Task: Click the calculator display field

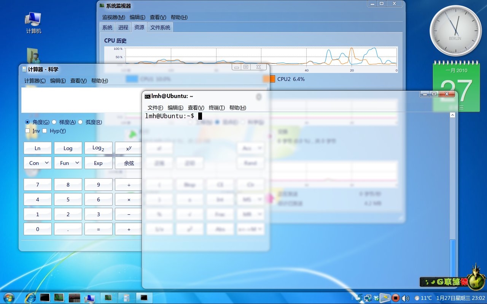Action: click(81, 100)
